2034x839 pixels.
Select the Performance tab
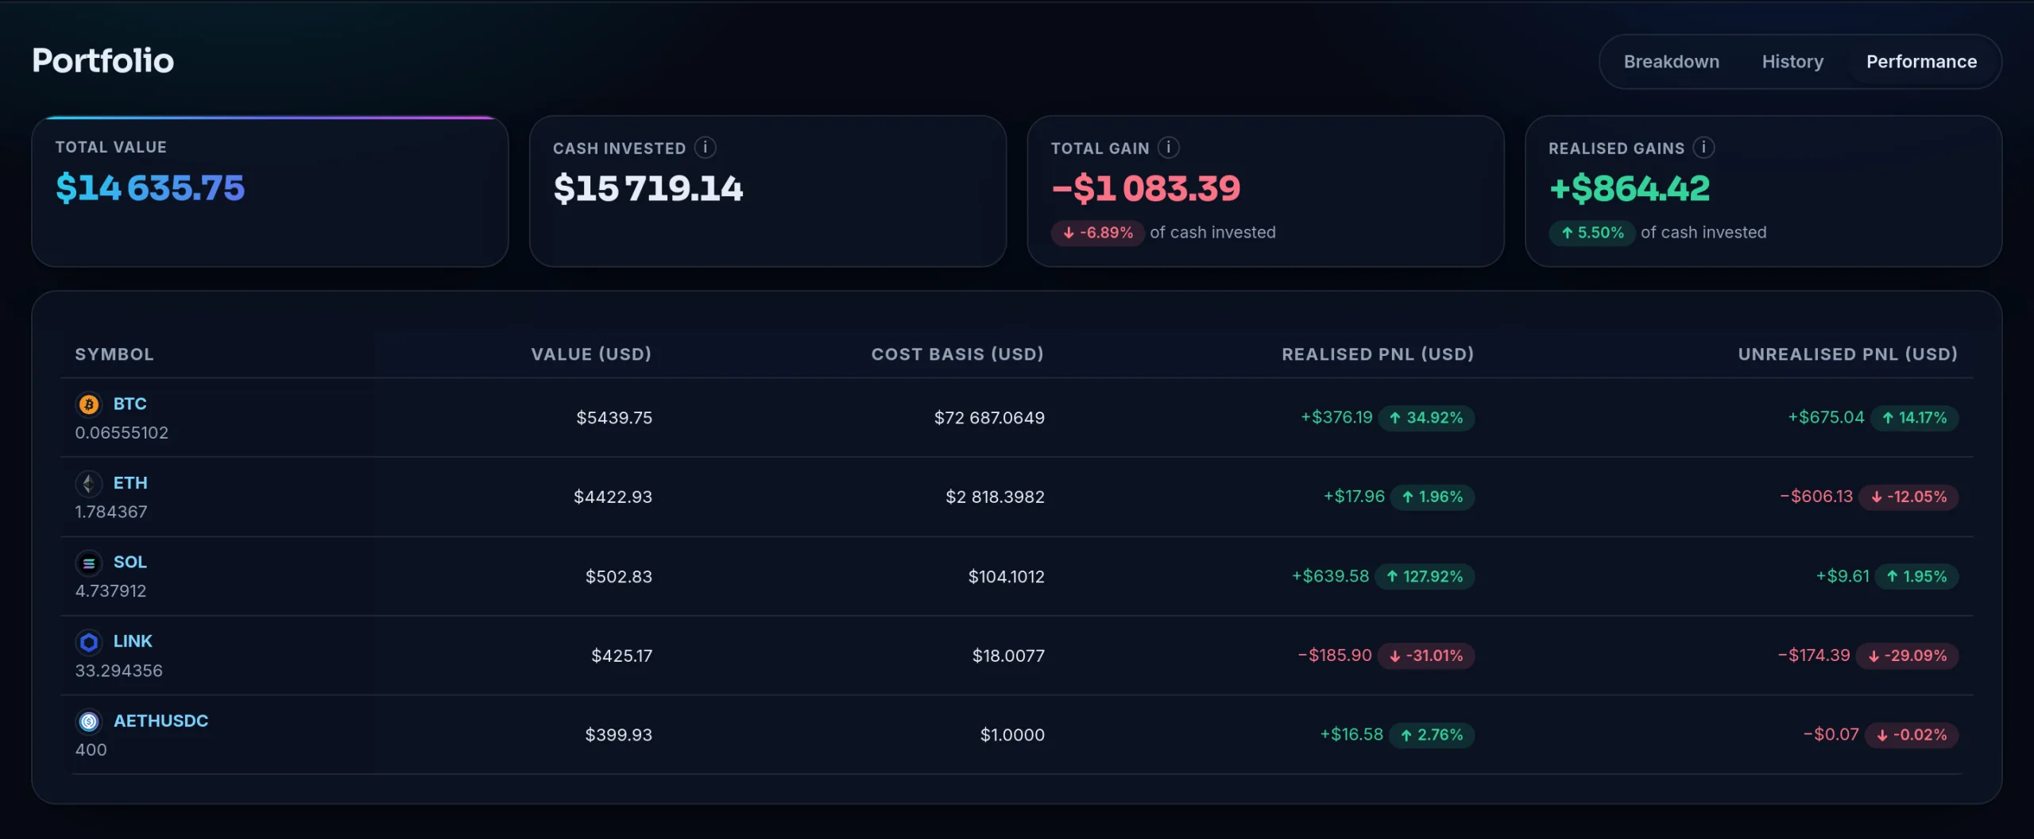[x=1921, y=62]
